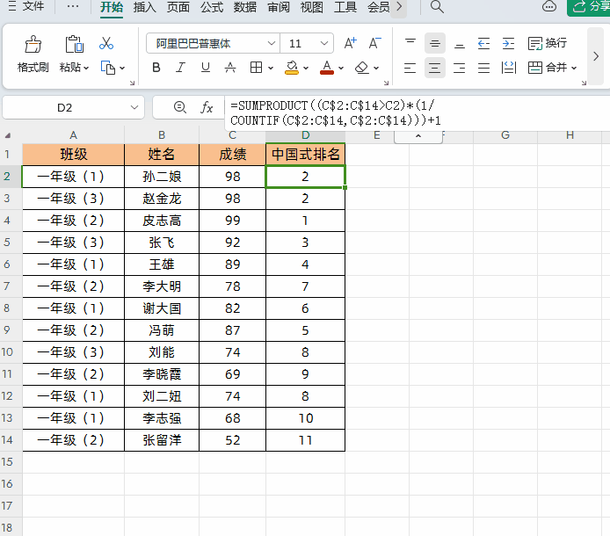Expand ribbon with right arrow
The image size is (610, 536).
[596, 56]
